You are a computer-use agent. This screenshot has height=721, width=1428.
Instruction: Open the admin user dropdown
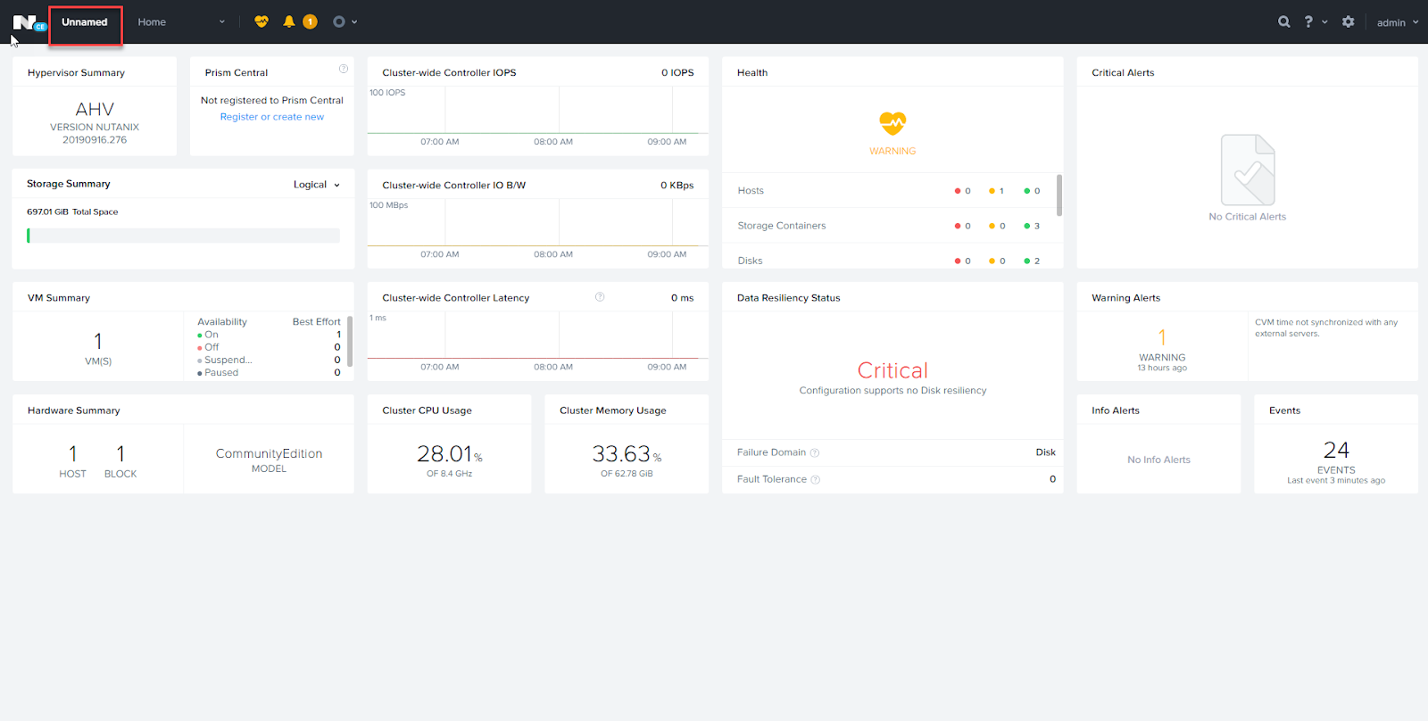coord(1397,22)
